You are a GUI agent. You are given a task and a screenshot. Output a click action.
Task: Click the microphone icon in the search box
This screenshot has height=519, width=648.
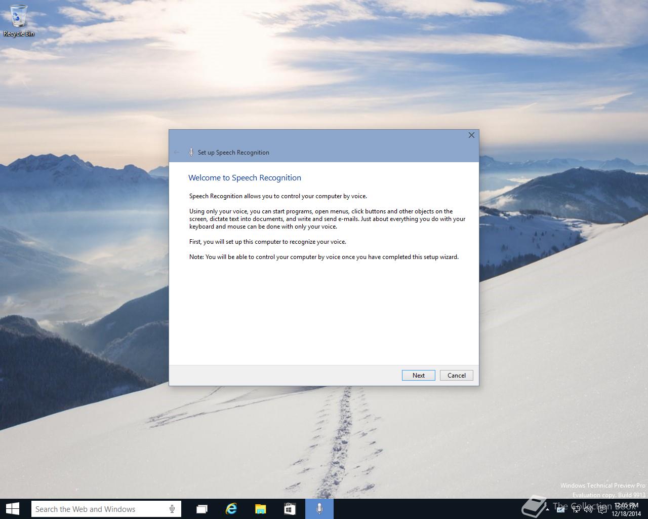[173, 509]
